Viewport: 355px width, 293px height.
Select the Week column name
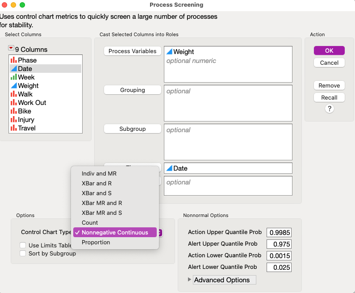[26, 77]
